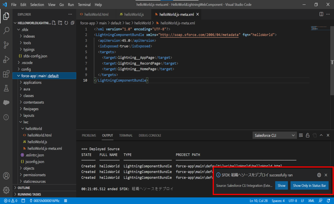Screen dimensions: 334x204
Task: Split the editor to the right
Action: (x=321, y=14)
